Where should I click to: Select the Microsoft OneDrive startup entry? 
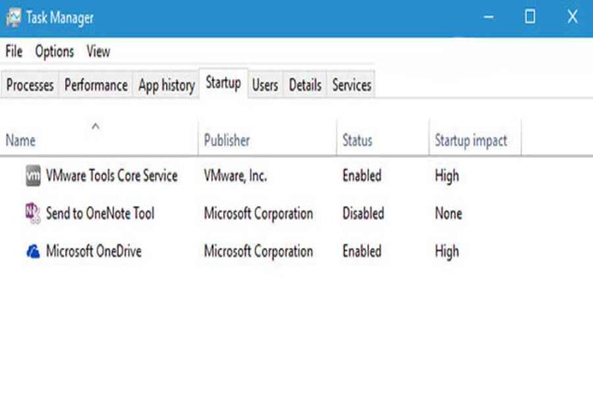pyautogui.click(x=296, y=251)
